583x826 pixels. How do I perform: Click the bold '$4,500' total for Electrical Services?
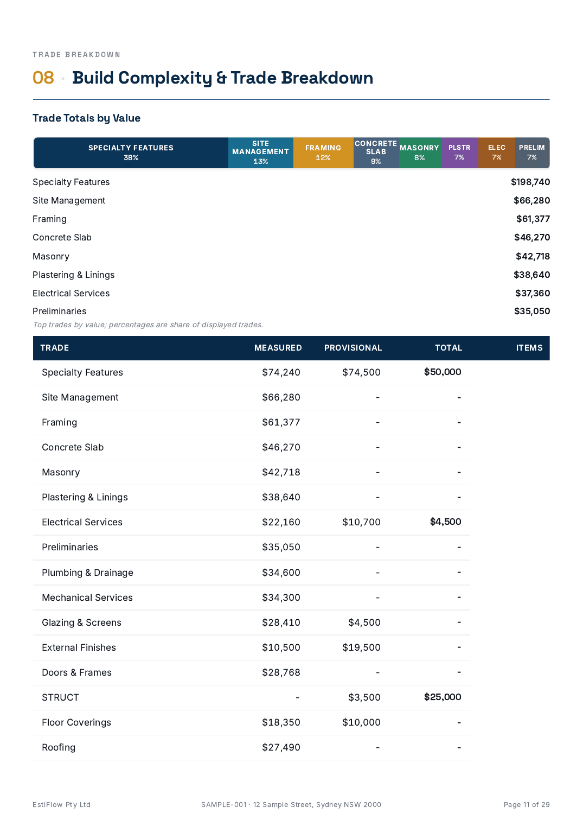[446, 522]
